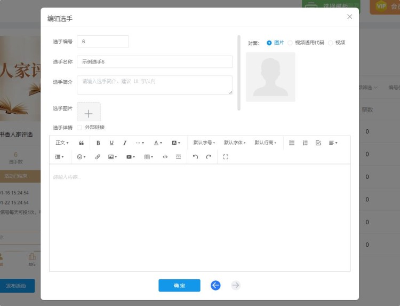The image size is (400, 306).
Task: Click the 选手简介 description text area
Action: pyautogui.click(x=155, y=85)
